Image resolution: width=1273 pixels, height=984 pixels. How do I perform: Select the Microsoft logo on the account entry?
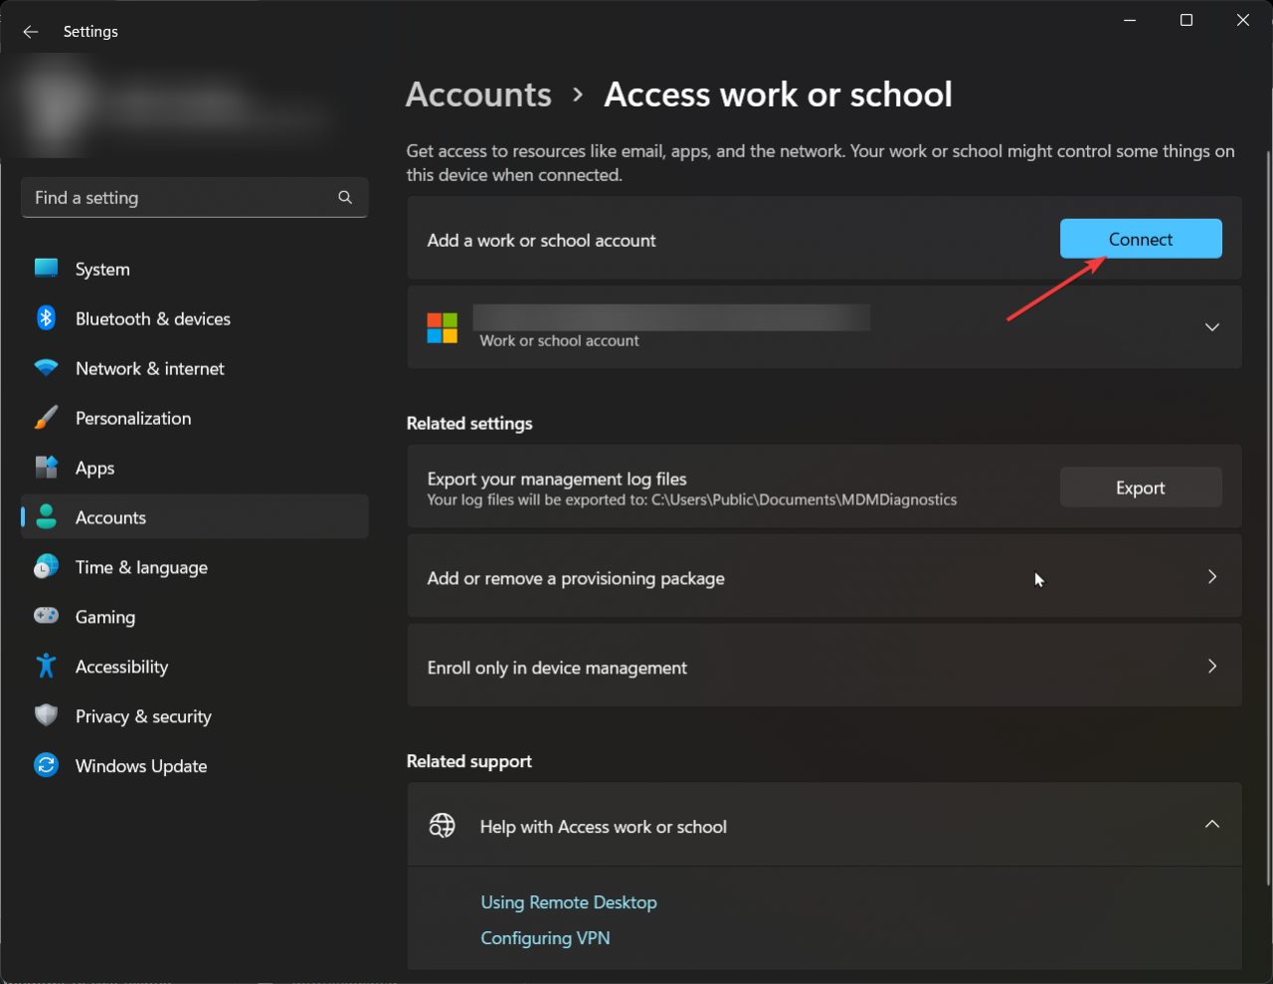(442, 327)
